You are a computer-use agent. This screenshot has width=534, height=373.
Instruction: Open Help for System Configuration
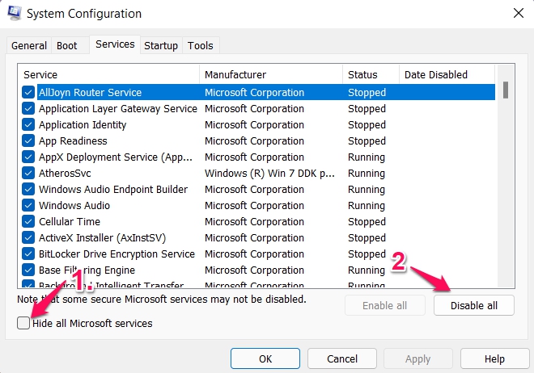pyautogui.click(x=494, y=358)
